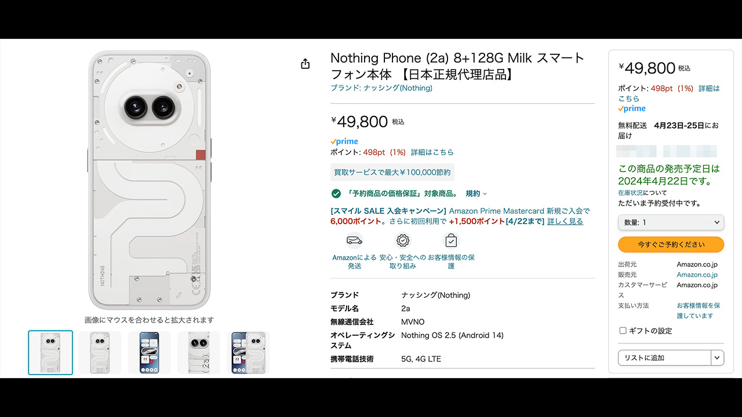Click the 詳しく見る campaign link
742x417 pixels.
[x=565, y=221]
